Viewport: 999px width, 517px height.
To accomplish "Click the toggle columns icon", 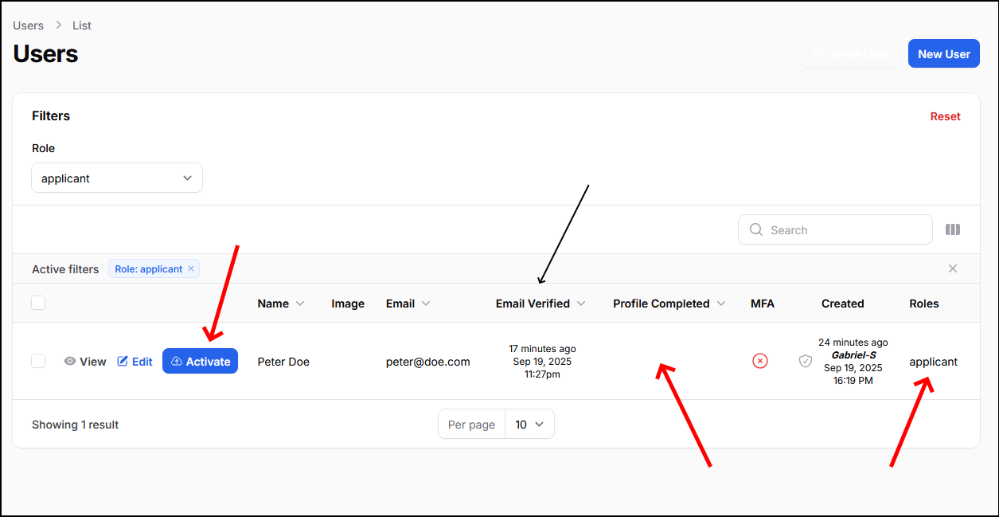I will [952, 229].
